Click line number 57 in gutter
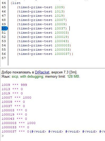 click(4, 58)
